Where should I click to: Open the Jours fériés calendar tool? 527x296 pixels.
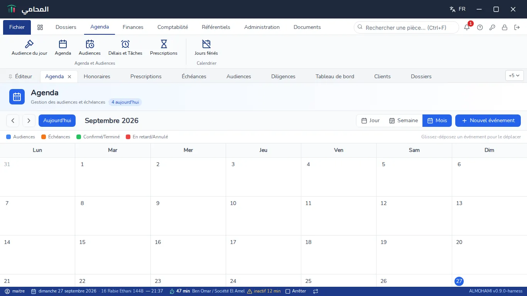coord(206,47)
